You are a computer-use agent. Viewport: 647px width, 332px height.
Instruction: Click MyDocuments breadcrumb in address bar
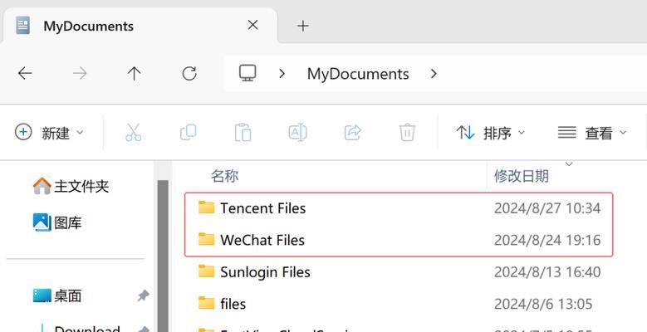(358, 74)
